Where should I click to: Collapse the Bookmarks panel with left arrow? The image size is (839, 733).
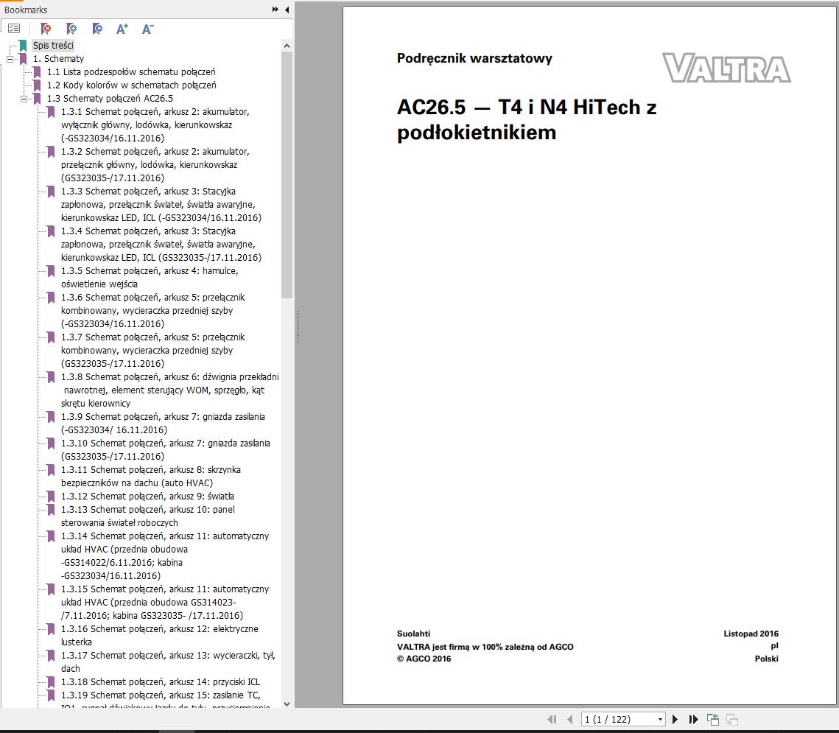(x=287, y=9)
